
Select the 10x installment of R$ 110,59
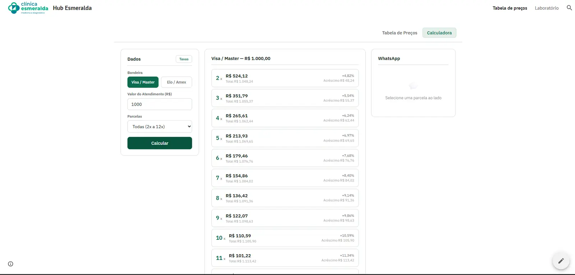tap(285, 238)
